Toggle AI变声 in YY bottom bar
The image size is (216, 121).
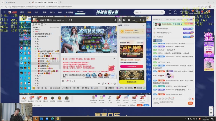pyautogui.click(x=94, y=88)
